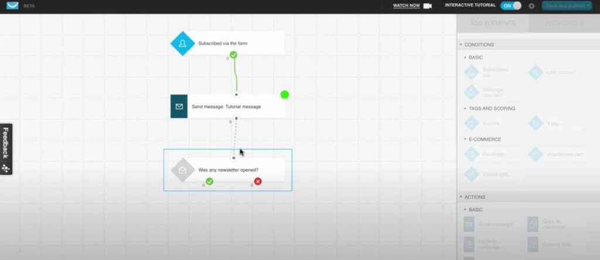
Task: Click the video camera icon
Action: click(x=427, y=6)
